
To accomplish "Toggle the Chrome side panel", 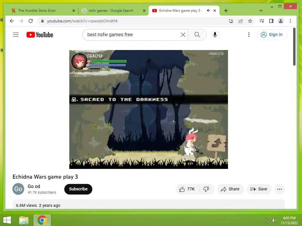I will [271, 21].
